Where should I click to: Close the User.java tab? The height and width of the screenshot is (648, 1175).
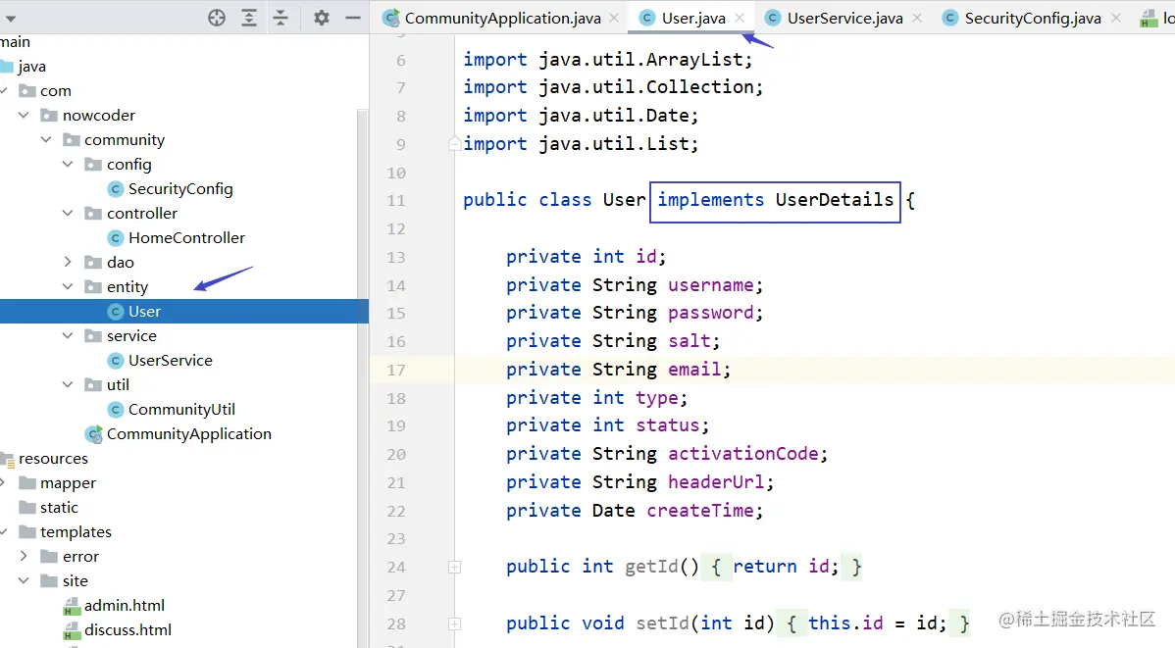click(x=740, y=18)
